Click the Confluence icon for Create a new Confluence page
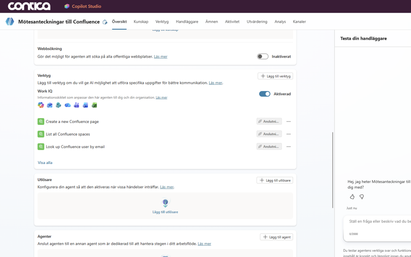The width and height of the screenshot is (411, 257). [41, 121]
